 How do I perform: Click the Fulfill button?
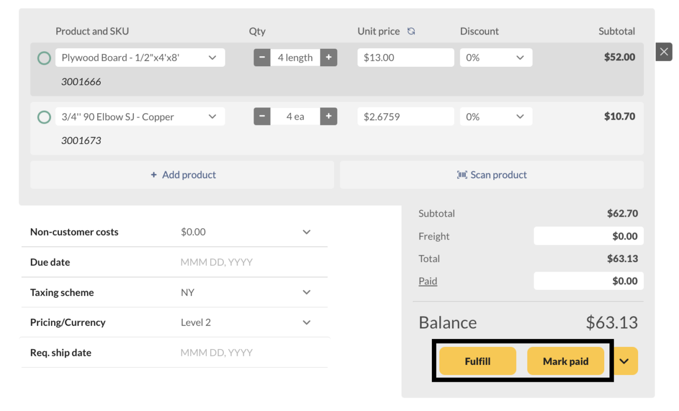[477, 361]
